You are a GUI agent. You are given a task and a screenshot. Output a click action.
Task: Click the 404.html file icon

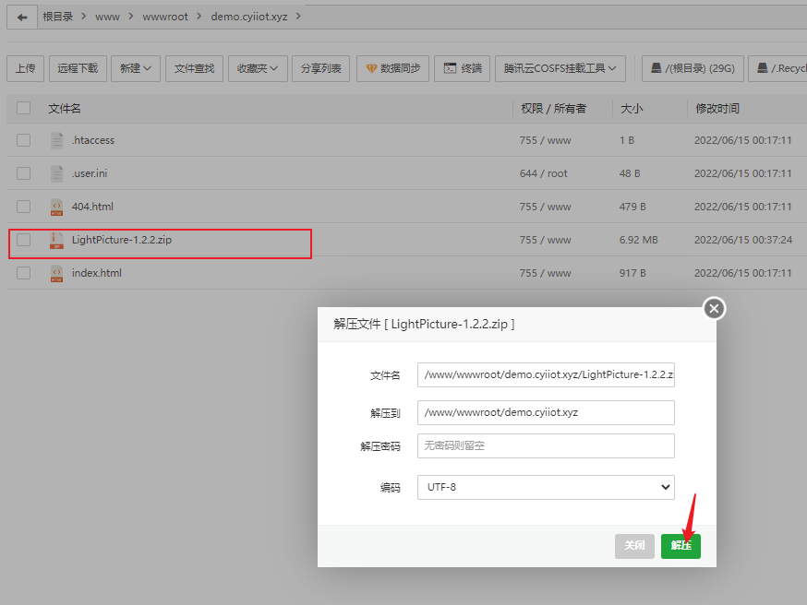click(x=56, y=208)
